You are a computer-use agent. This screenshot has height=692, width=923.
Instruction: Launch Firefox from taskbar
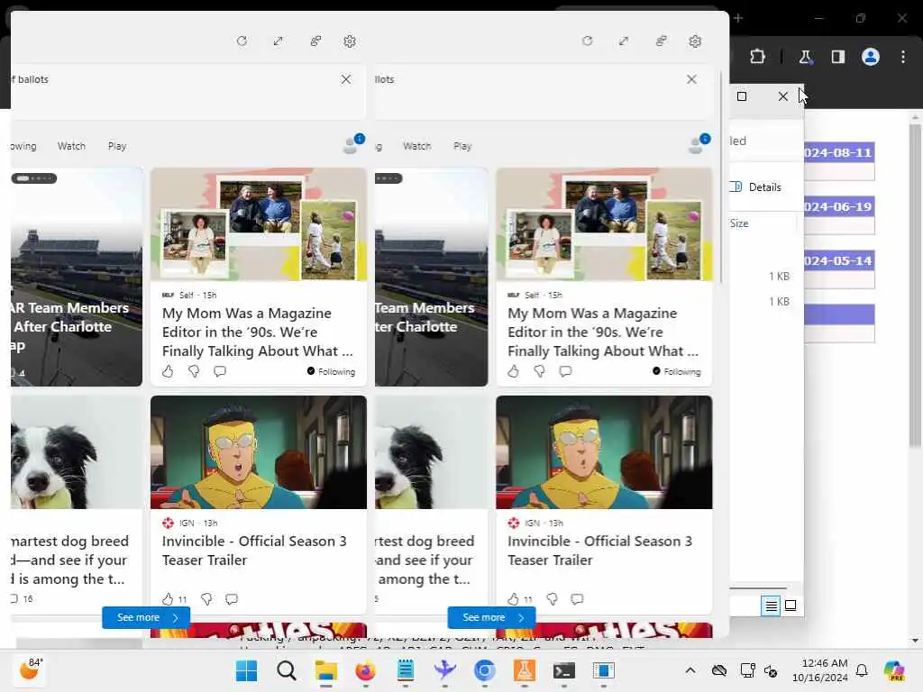pos(366,670)
